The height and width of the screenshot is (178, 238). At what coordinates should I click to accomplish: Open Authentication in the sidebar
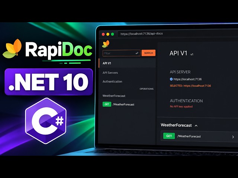pos(112,82)
